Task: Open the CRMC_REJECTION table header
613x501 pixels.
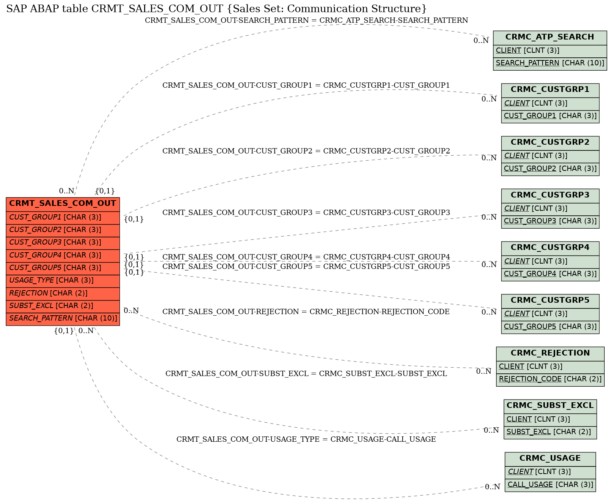Action: click(x=550, y=354)
